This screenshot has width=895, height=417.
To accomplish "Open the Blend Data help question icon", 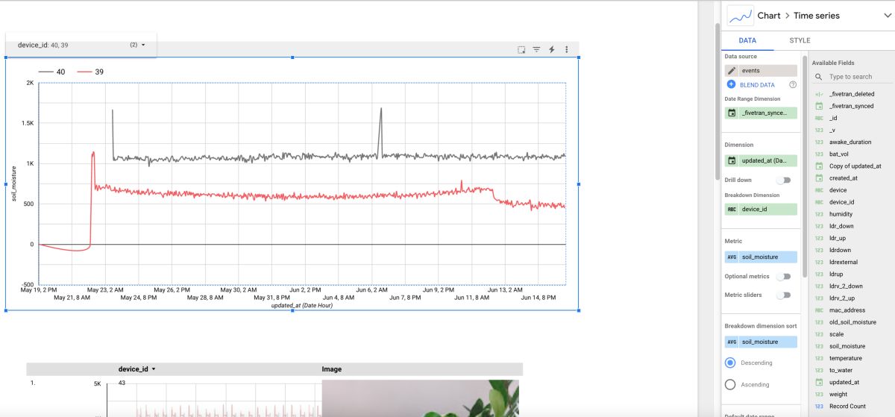I will point(793,85).
